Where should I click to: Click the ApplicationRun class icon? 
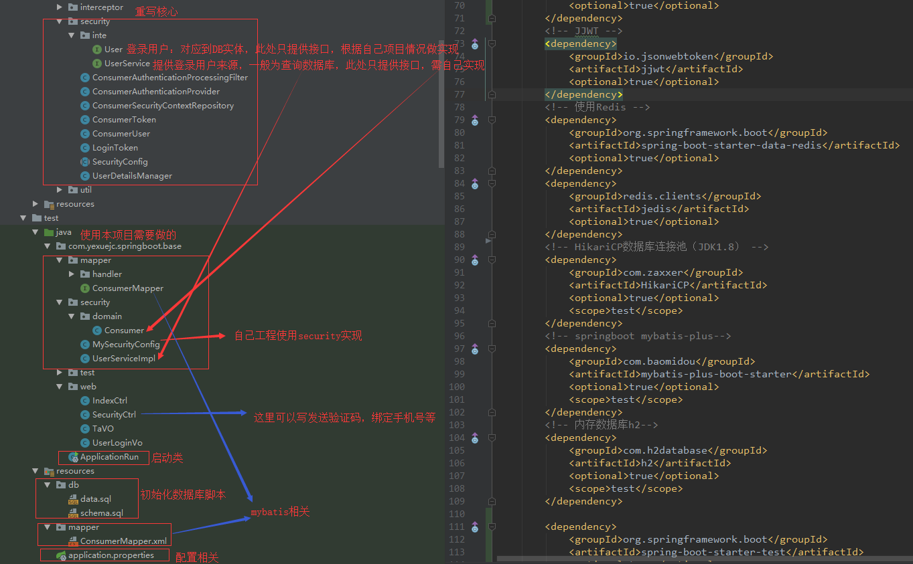coord(73,457)
